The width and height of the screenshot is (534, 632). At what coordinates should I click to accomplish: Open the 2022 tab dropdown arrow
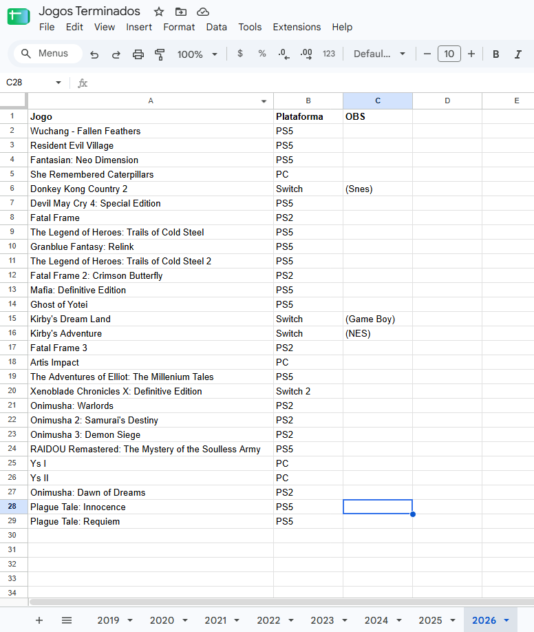(290, 620)
